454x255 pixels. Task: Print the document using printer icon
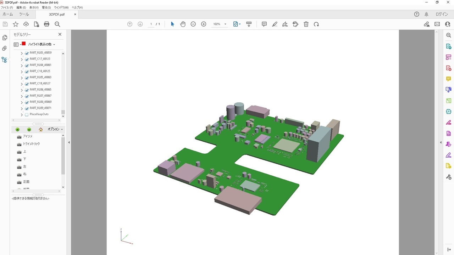[x=46, y=24]
